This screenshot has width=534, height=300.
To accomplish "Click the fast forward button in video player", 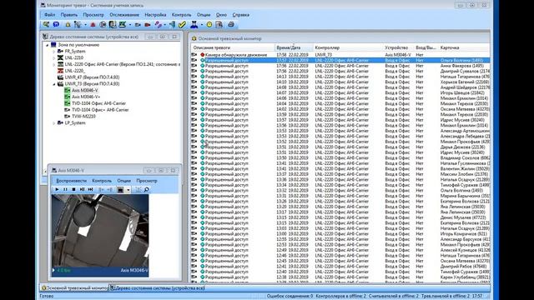I will point(90,189).
